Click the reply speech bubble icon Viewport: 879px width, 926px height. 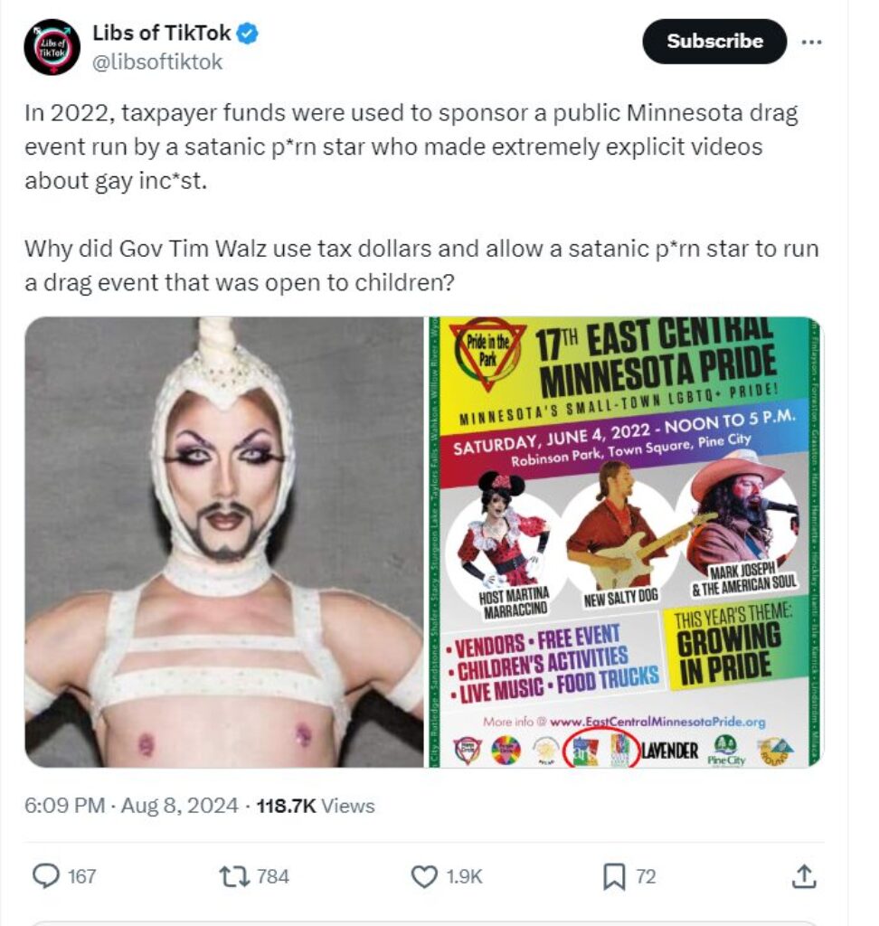pos(45,876)
